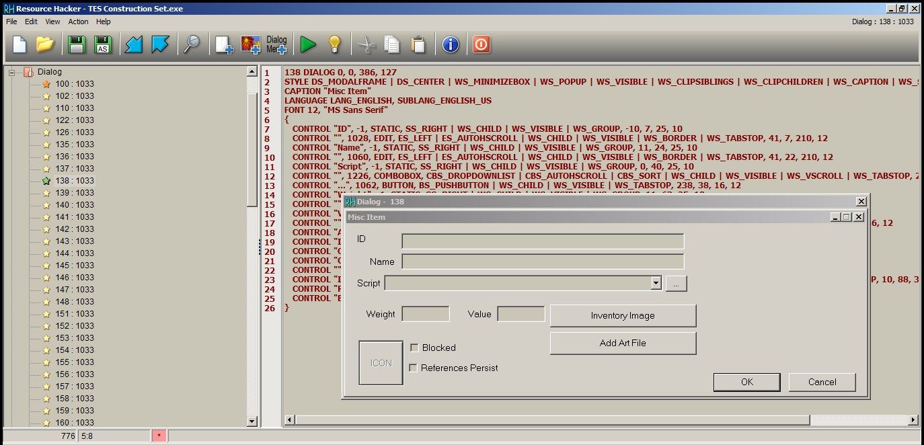Collapse the Dialog tree folder
Viewport: 924px width, 445px height.
click(x=11, y=72)
